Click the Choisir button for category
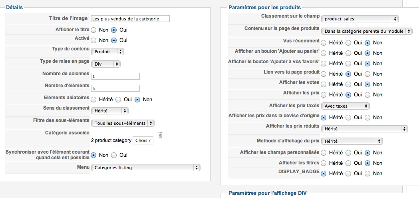 (143, 140)
